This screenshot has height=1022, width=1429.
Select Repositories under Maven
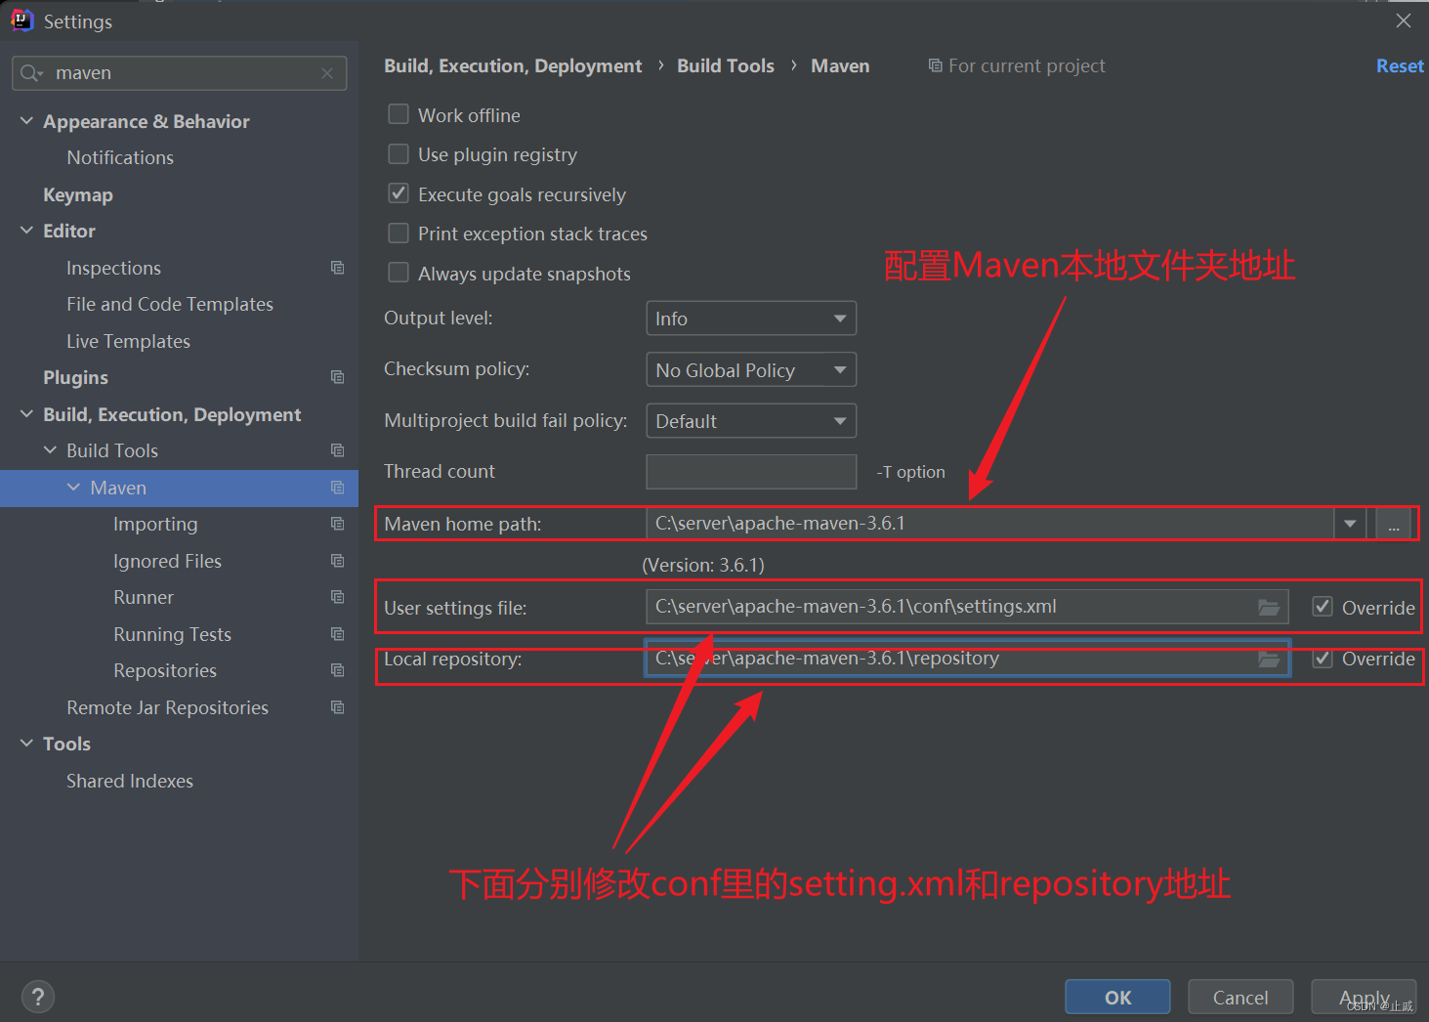(165, 670)
